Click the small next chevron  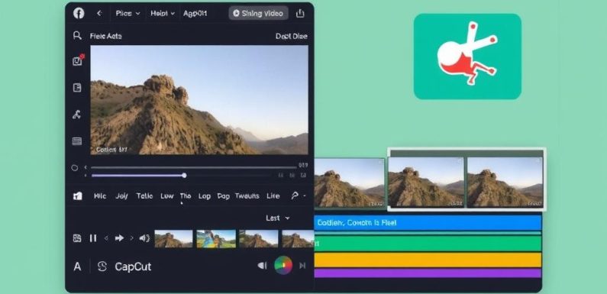(131, 238)
